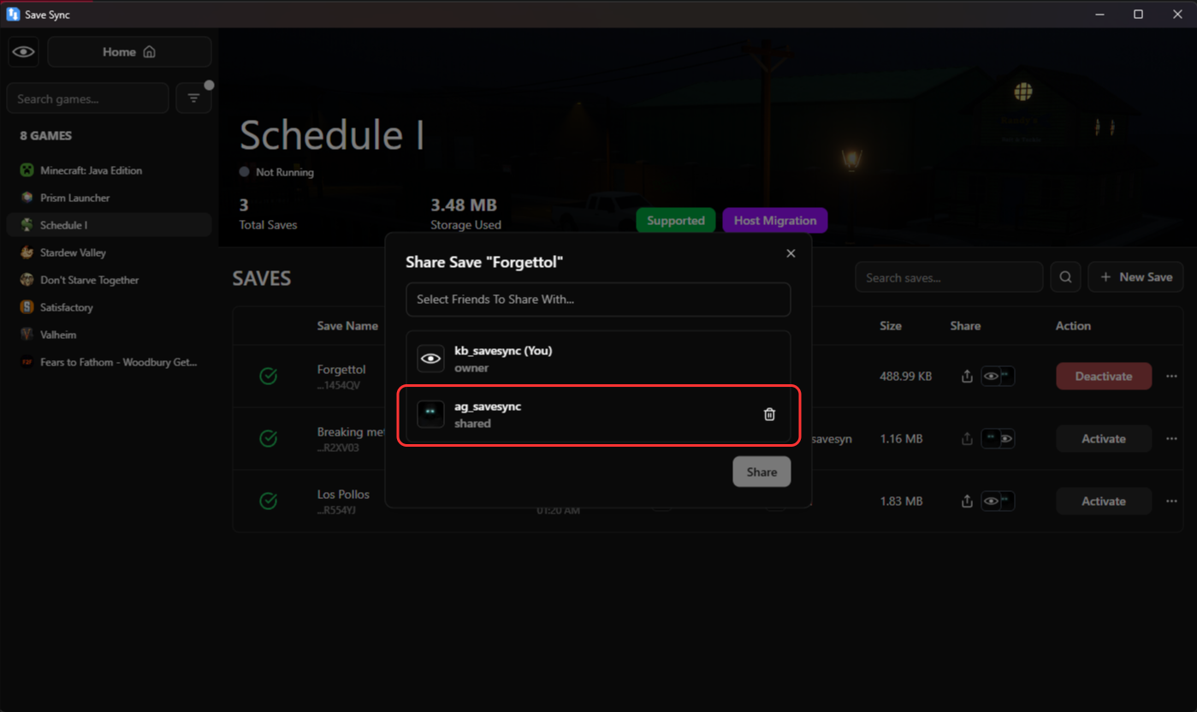Click the Host Migration badge
This screenshot has width=1197, height=712.
pyautogui.click(x=775, y=221)
